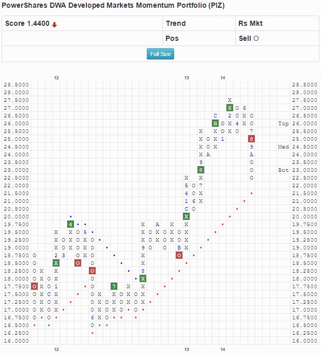Click the green X box at 20.00
This screenshot has width=321, height=355.
coord(186,216)
